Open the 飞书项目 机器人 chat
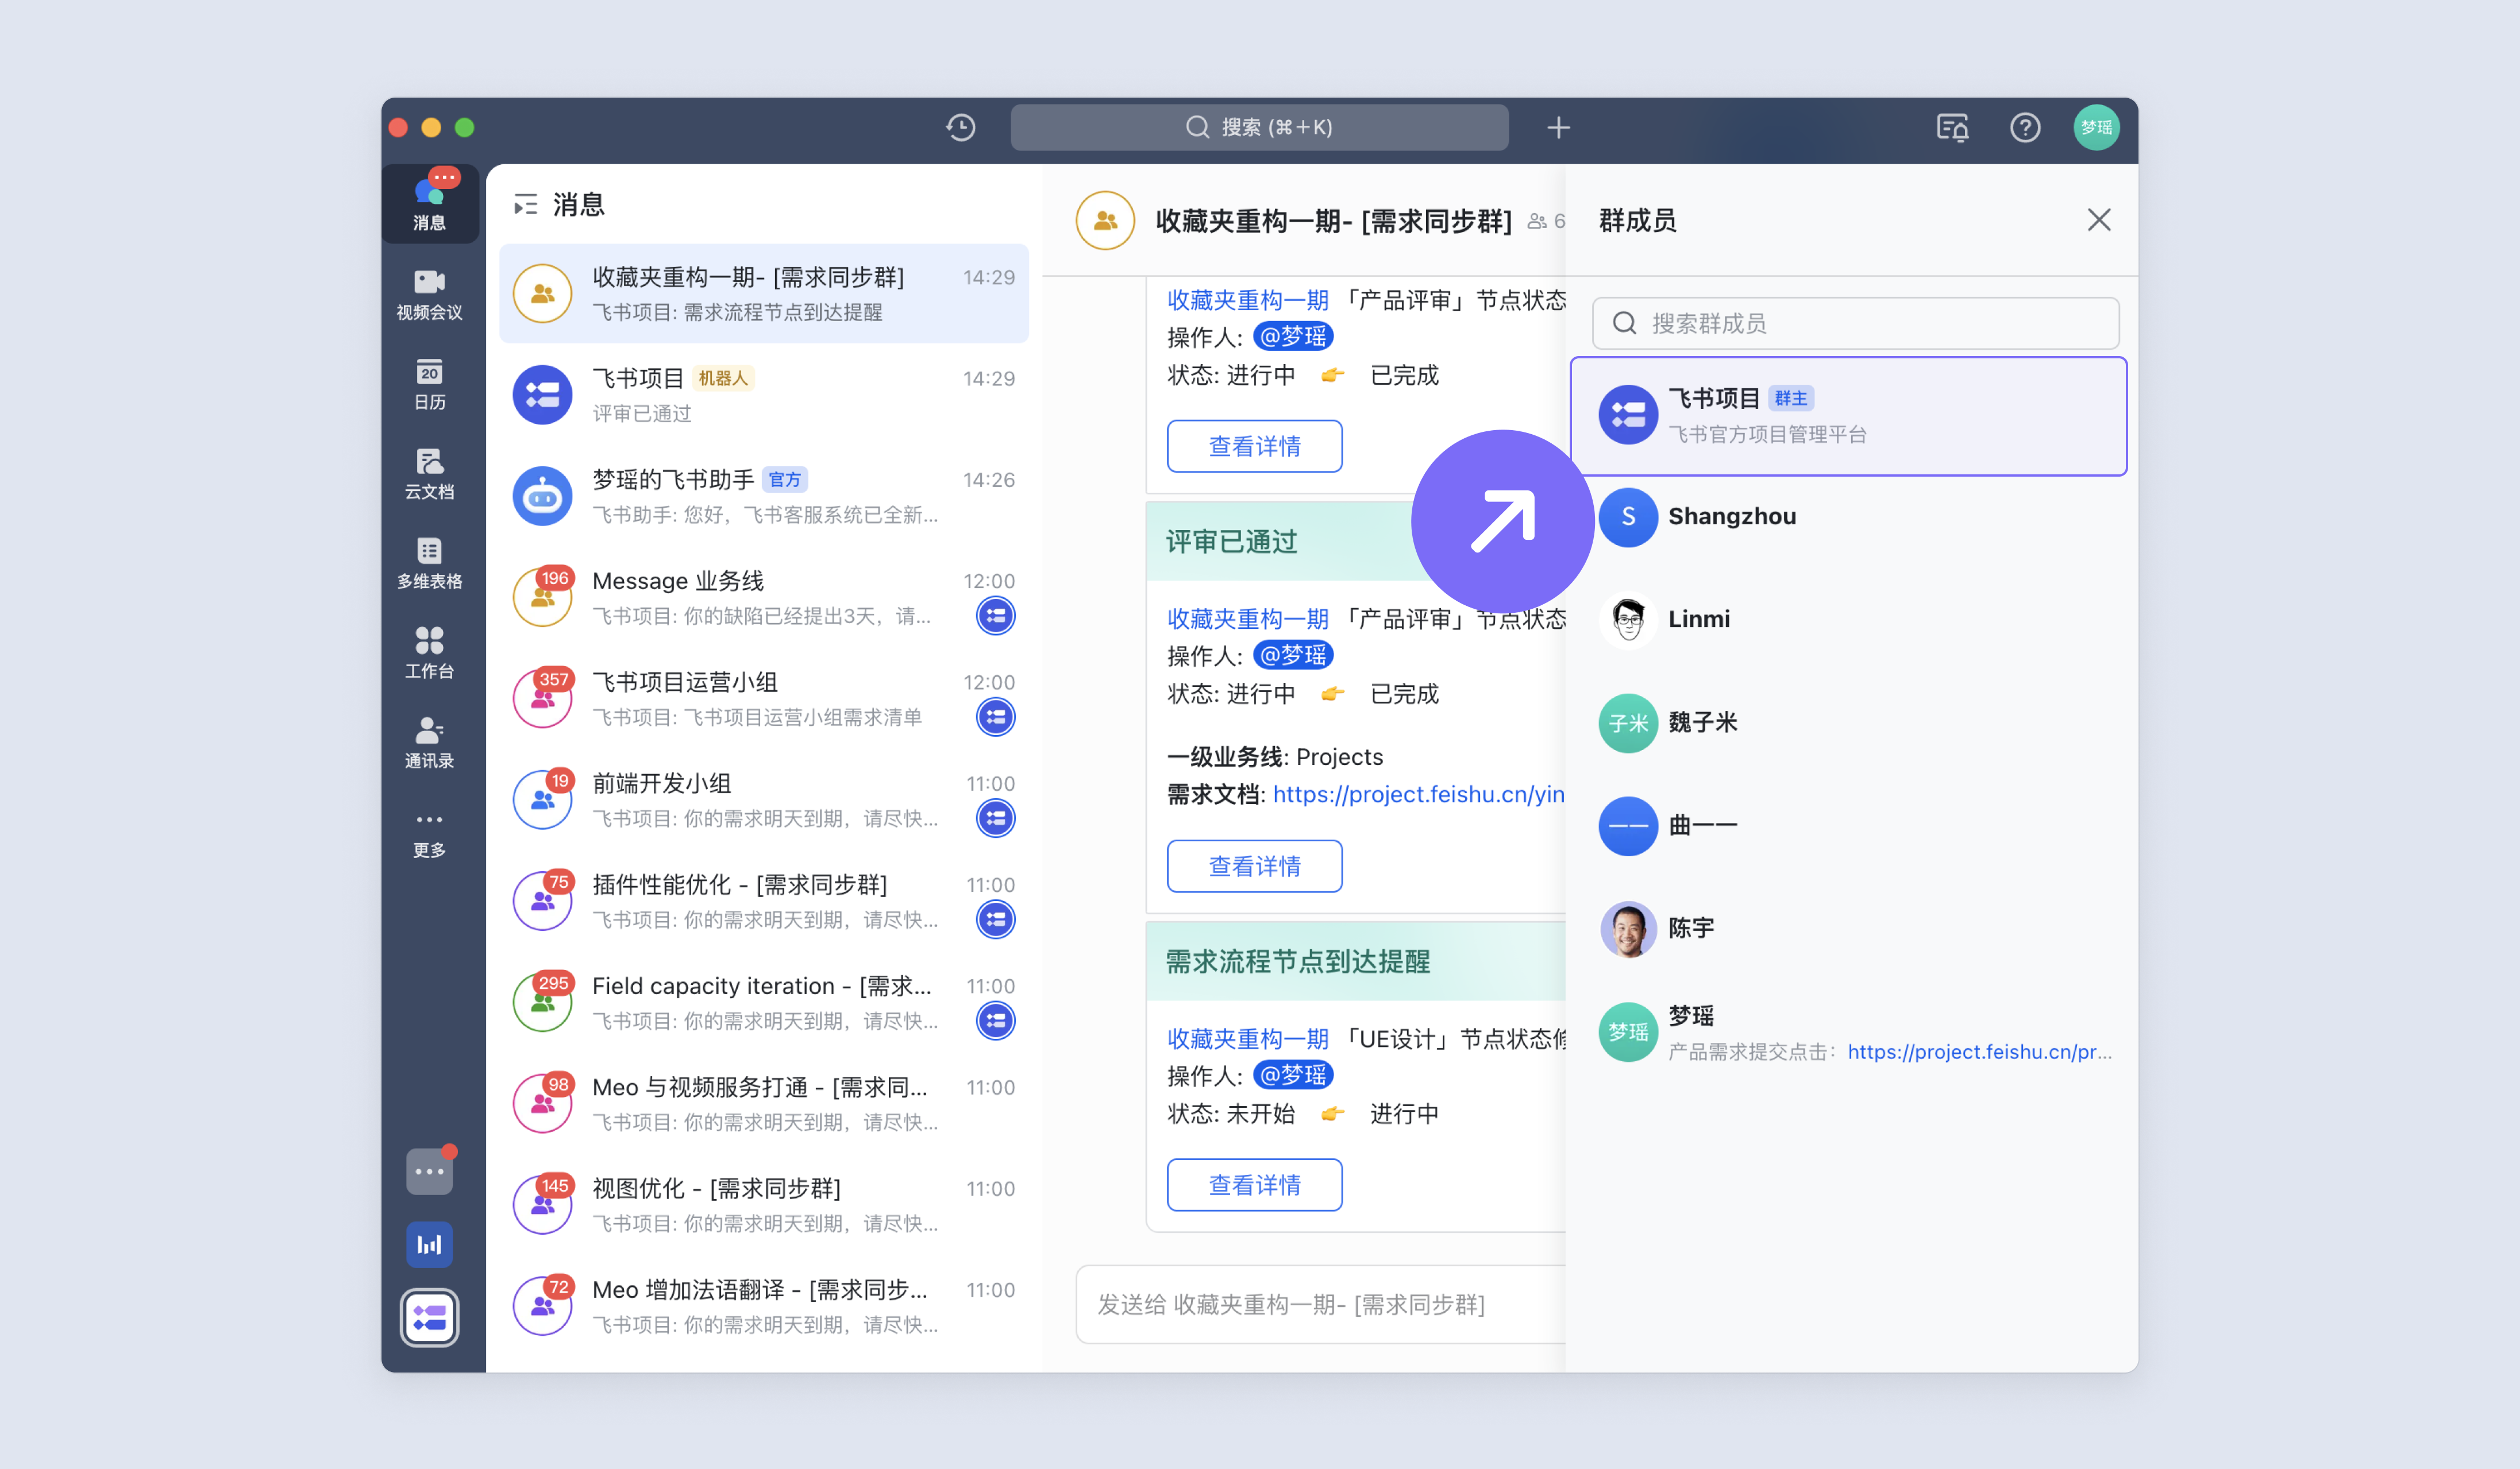Screen dimensions: 2520x1469 pos(764,395)
